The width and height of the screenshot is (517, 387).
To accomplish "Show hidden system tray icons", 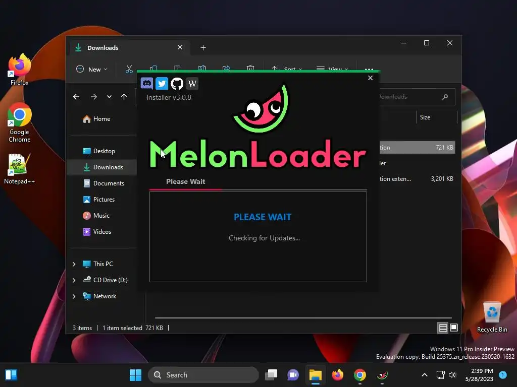I will point(425,375).
